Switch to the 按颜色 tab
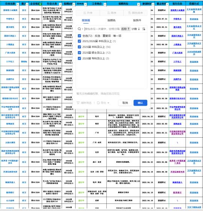This screenshot has width=203, height=211. [x=112, y=20]
